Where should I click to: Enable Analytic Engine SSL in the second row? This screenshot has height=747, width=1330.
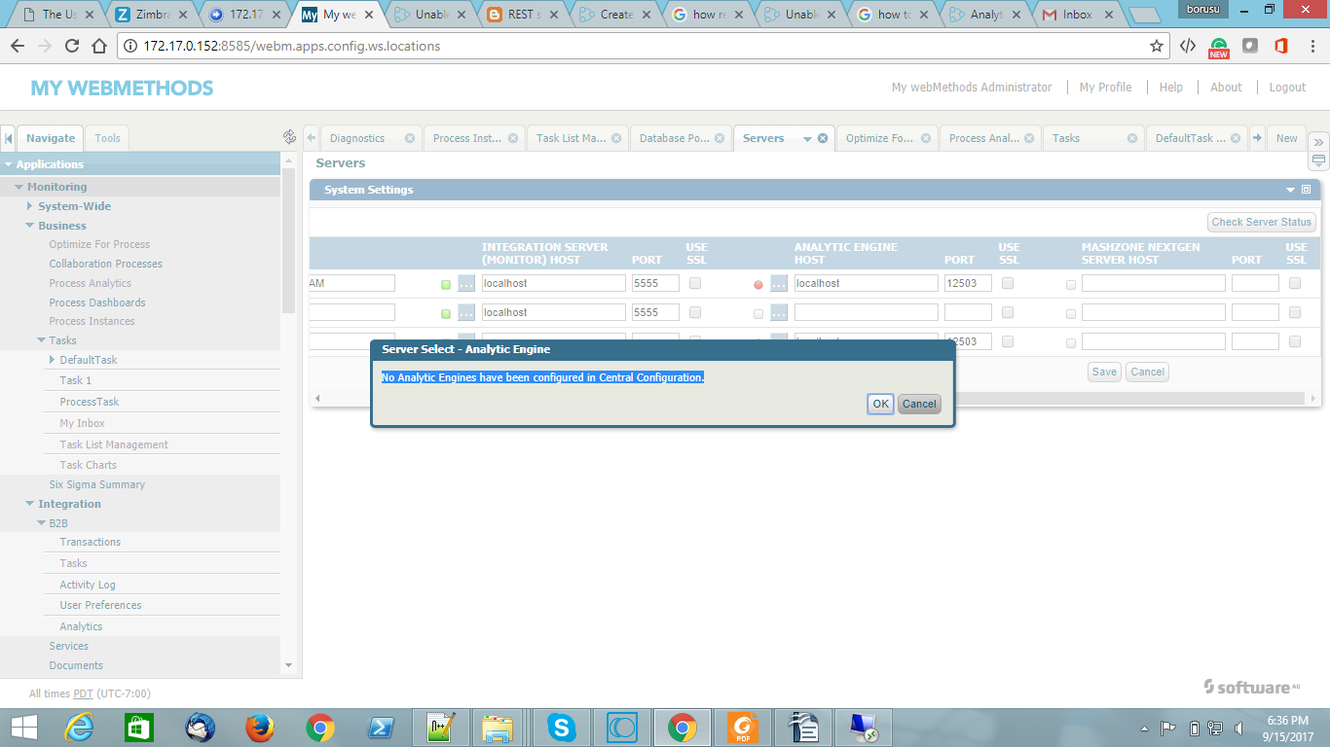click(1008, 313)
